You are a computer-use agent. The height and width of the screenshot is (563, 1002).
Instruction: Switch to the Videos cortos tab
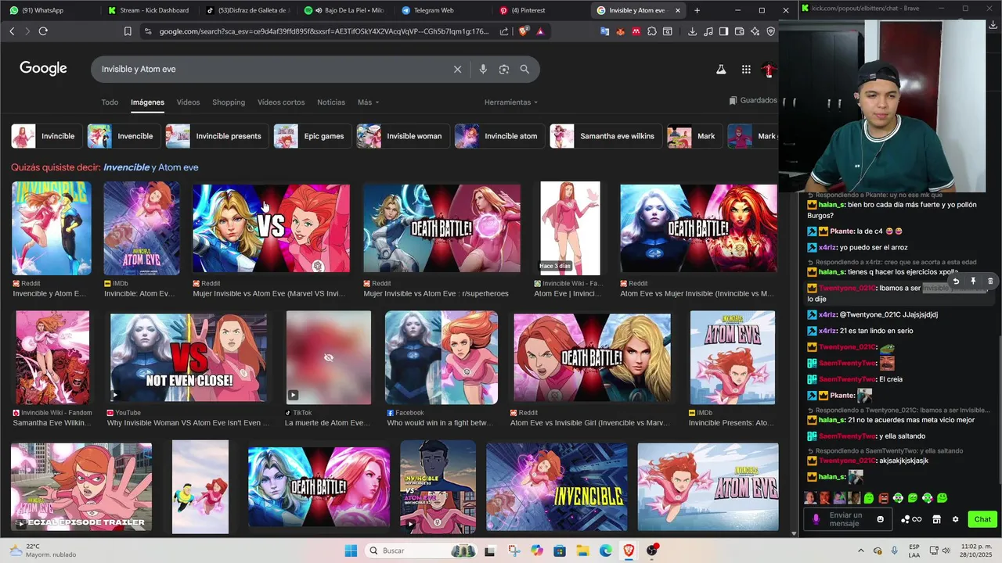click(281, 102)
